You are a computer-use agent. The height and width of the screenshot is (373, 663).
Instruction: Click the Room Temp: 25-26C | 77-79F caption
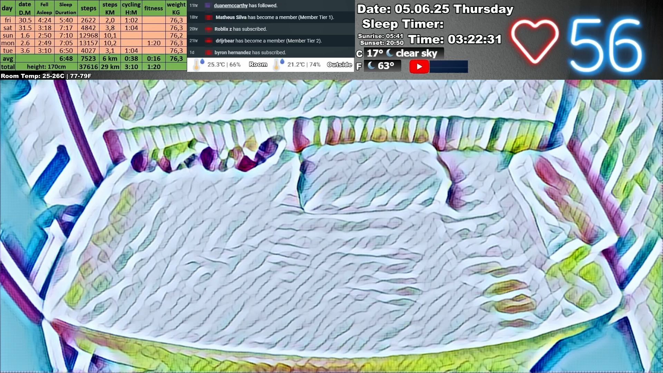[x=46, y=76]
